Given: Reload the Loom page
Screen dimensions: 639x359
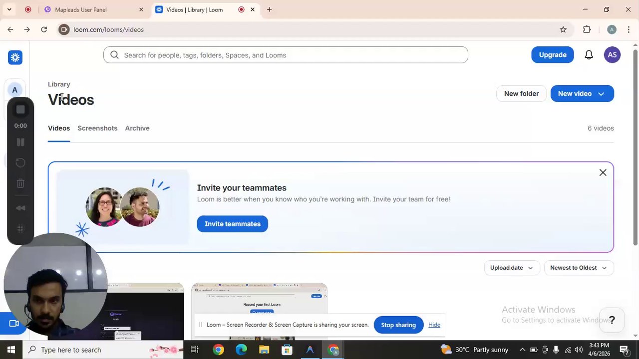Looking at the screenshot, I should [x=44, y=29].
